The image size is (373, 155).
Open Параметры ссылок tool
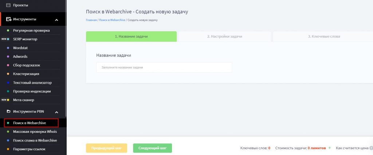[29, 149]
